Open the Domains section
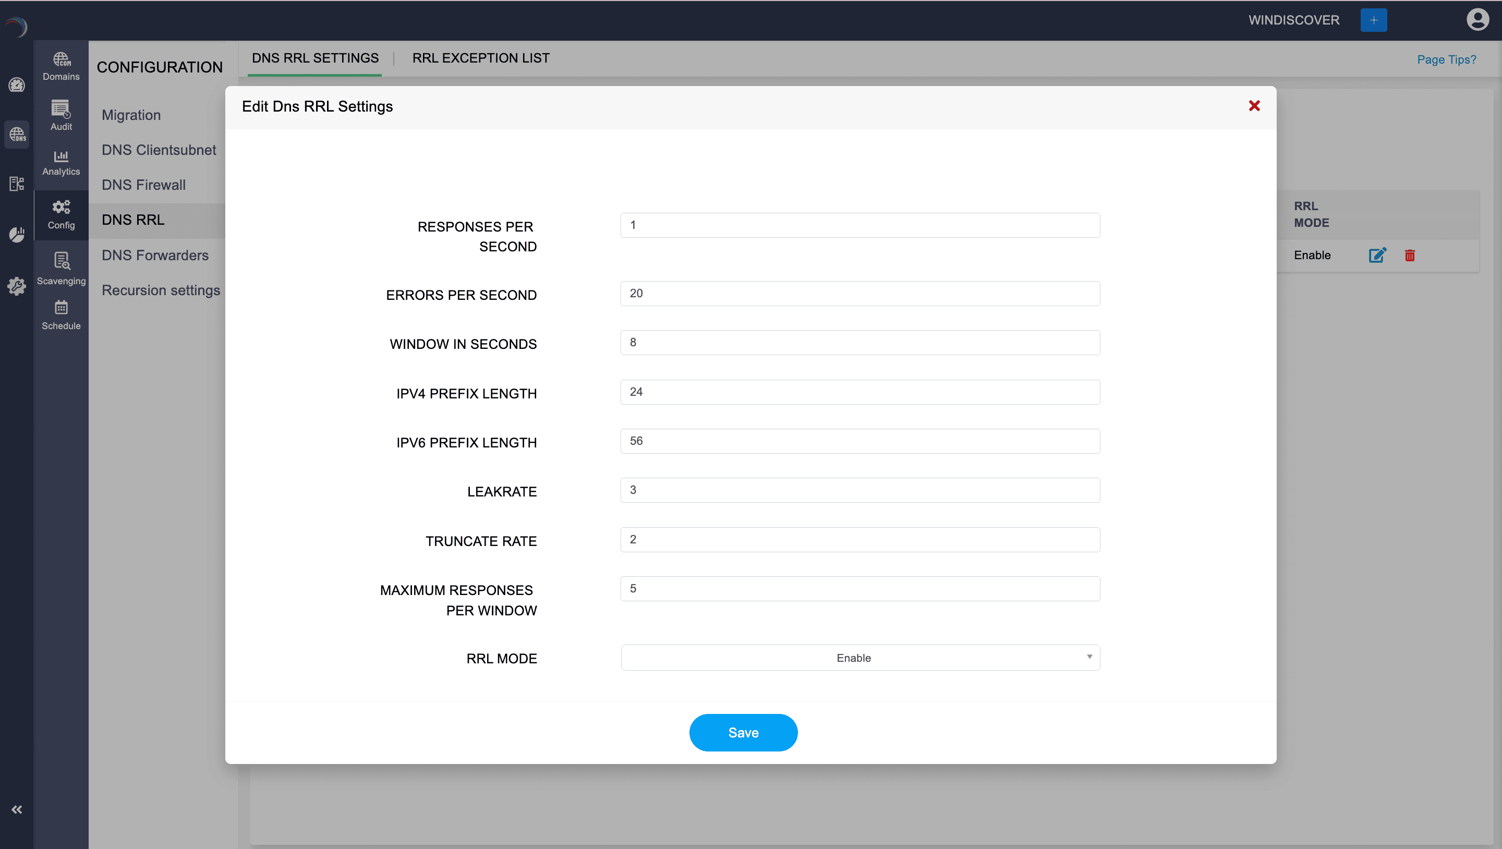The width and height of the screenshot is (1502, 849). coord(60,65)
